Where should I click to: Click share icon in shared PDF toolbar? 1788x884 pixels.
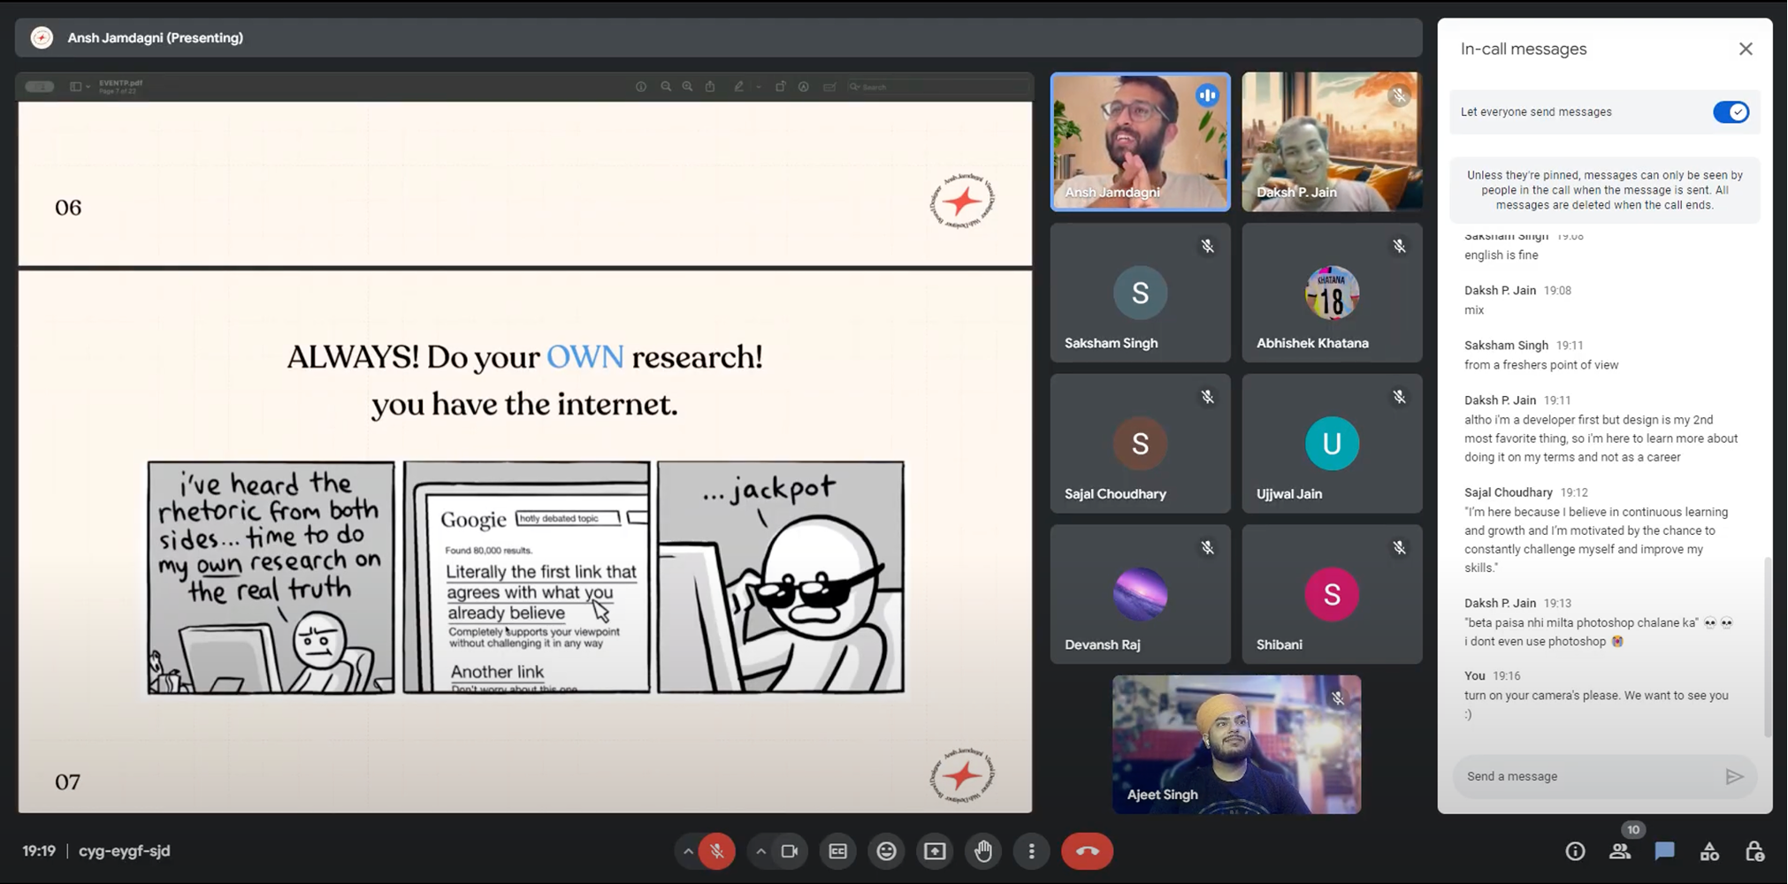tap(710, 87)
